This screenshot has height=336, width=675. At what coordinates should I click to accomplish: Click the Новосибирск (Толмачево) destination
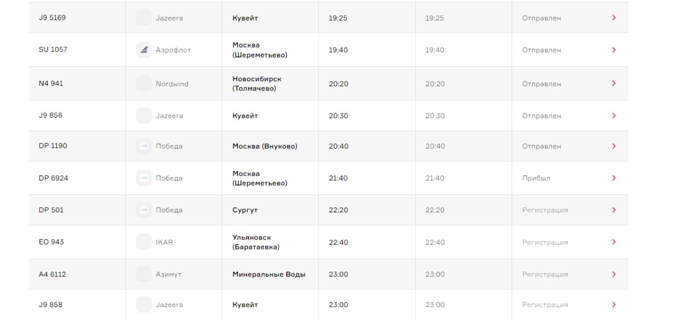[x=257, y=84]
